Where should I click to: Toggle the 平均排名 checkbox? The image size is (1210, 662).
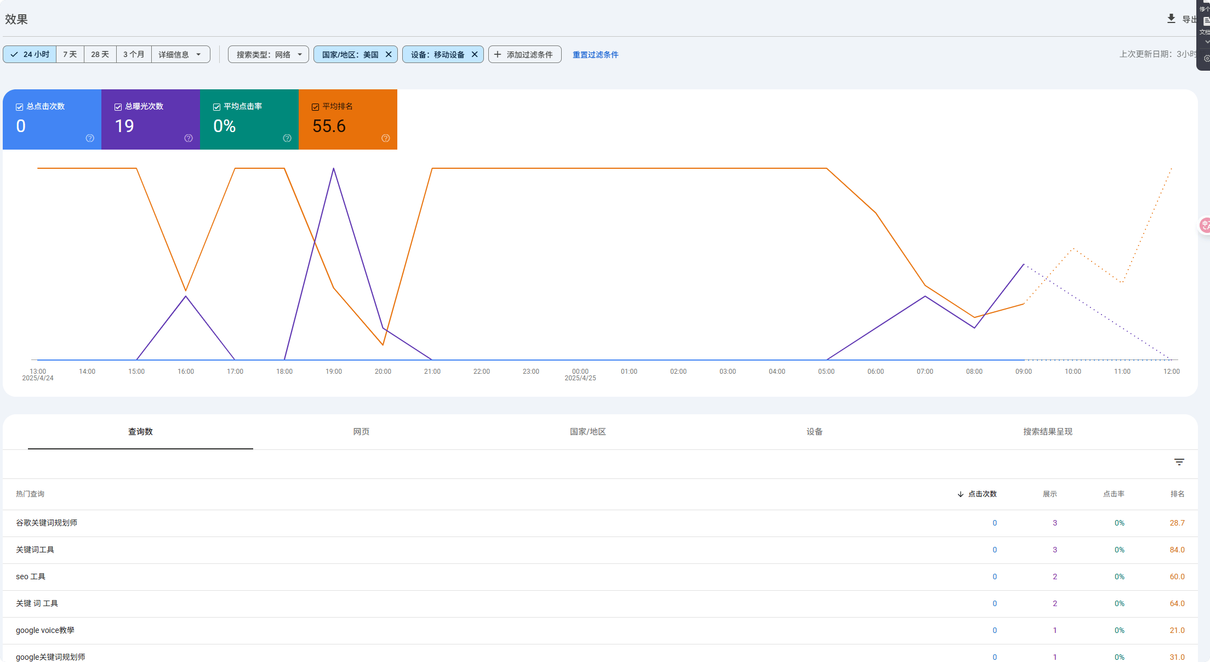[x=315, y=107]
